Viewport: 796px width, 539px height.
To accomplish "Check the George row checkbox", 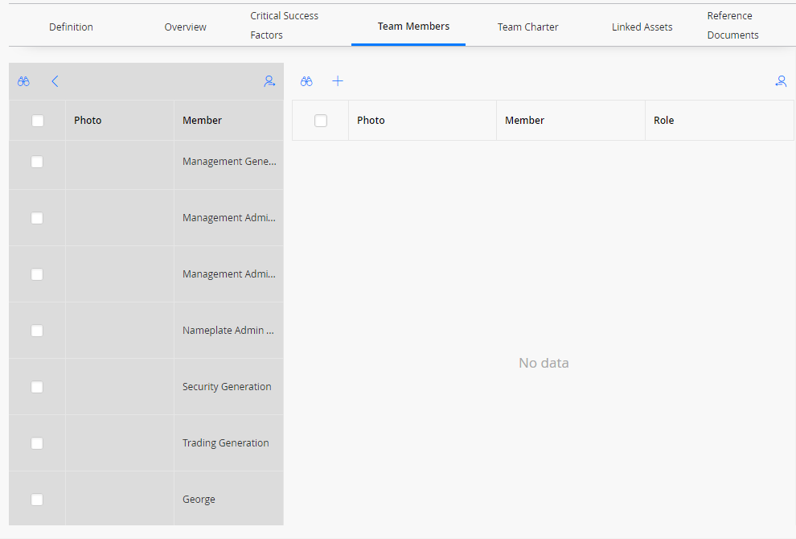I will coord(37,500).
